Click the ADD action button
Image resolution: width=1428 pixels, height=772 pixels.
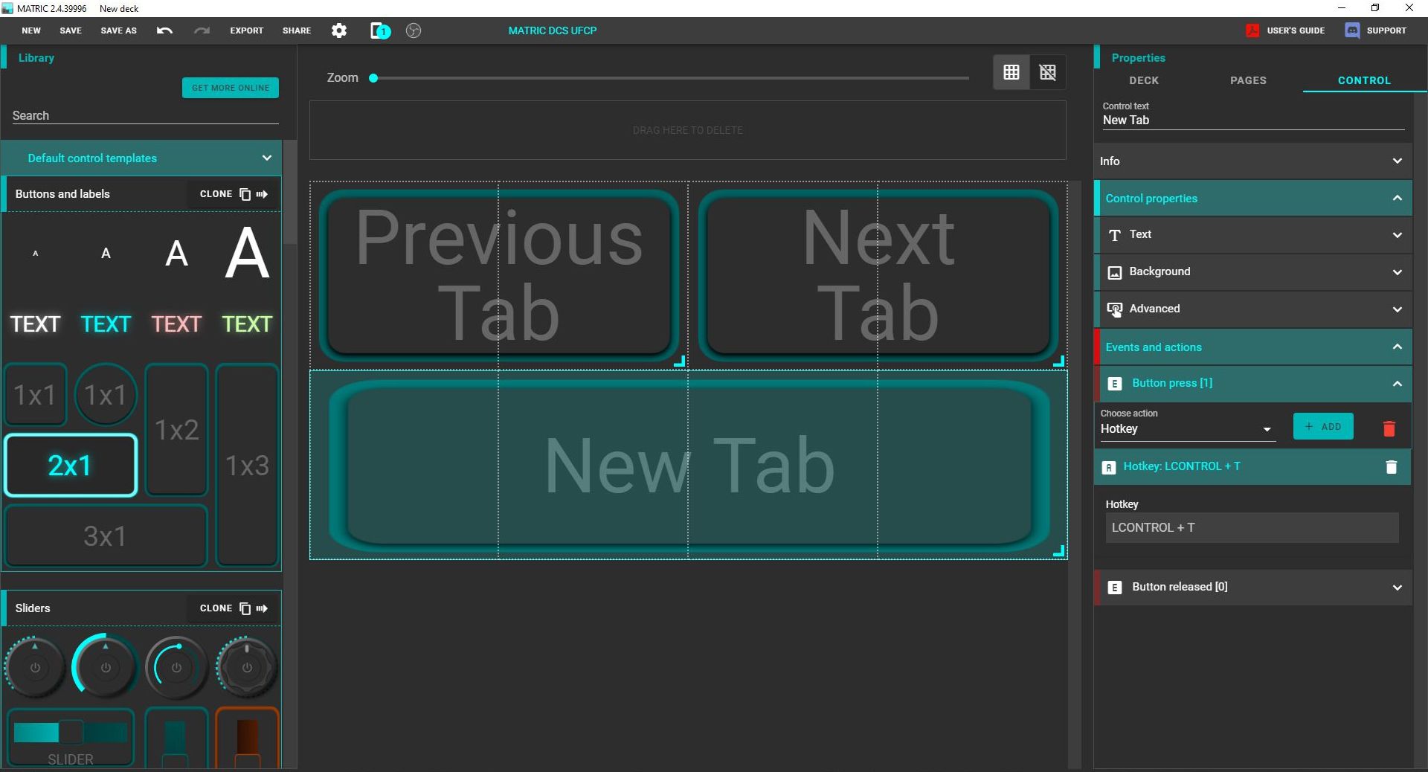1323,427
